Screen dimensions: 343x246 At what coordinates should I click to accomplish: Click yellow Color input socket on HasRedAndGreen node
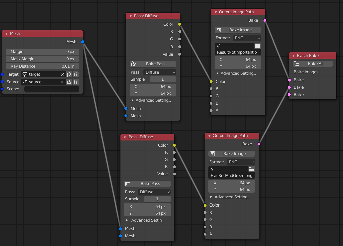point(205,205)
